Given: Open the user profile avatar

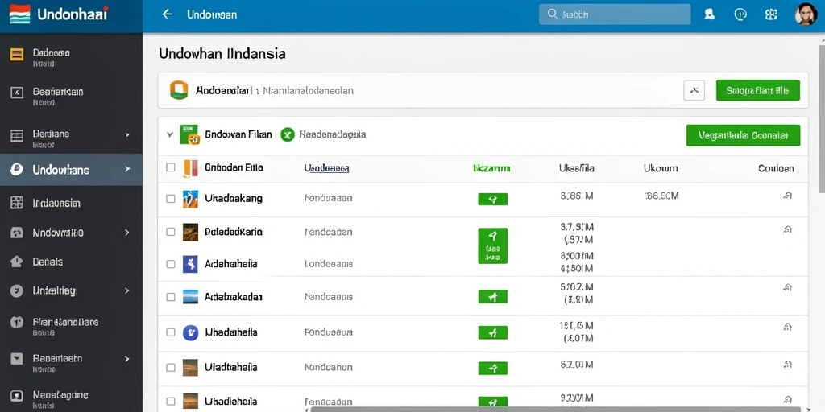Looking at the screenshot, I should click(806, 14).
